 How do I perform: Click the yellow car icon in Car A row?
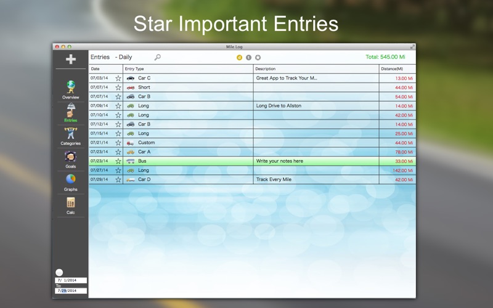pyautogui.click(x=131, y=152)
